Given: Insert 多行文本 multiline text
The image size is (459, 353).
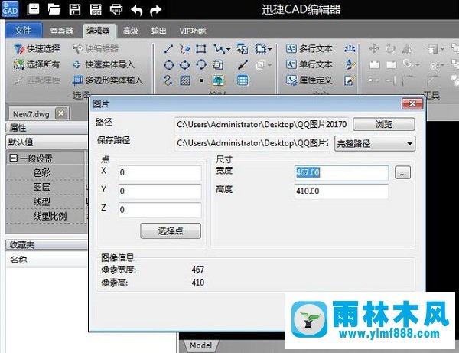Looking at the screenshot, I should (309, 49).
